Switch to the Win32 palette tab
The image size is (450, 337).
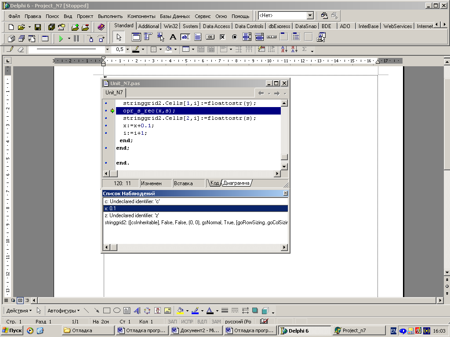[x=171, y=26]
